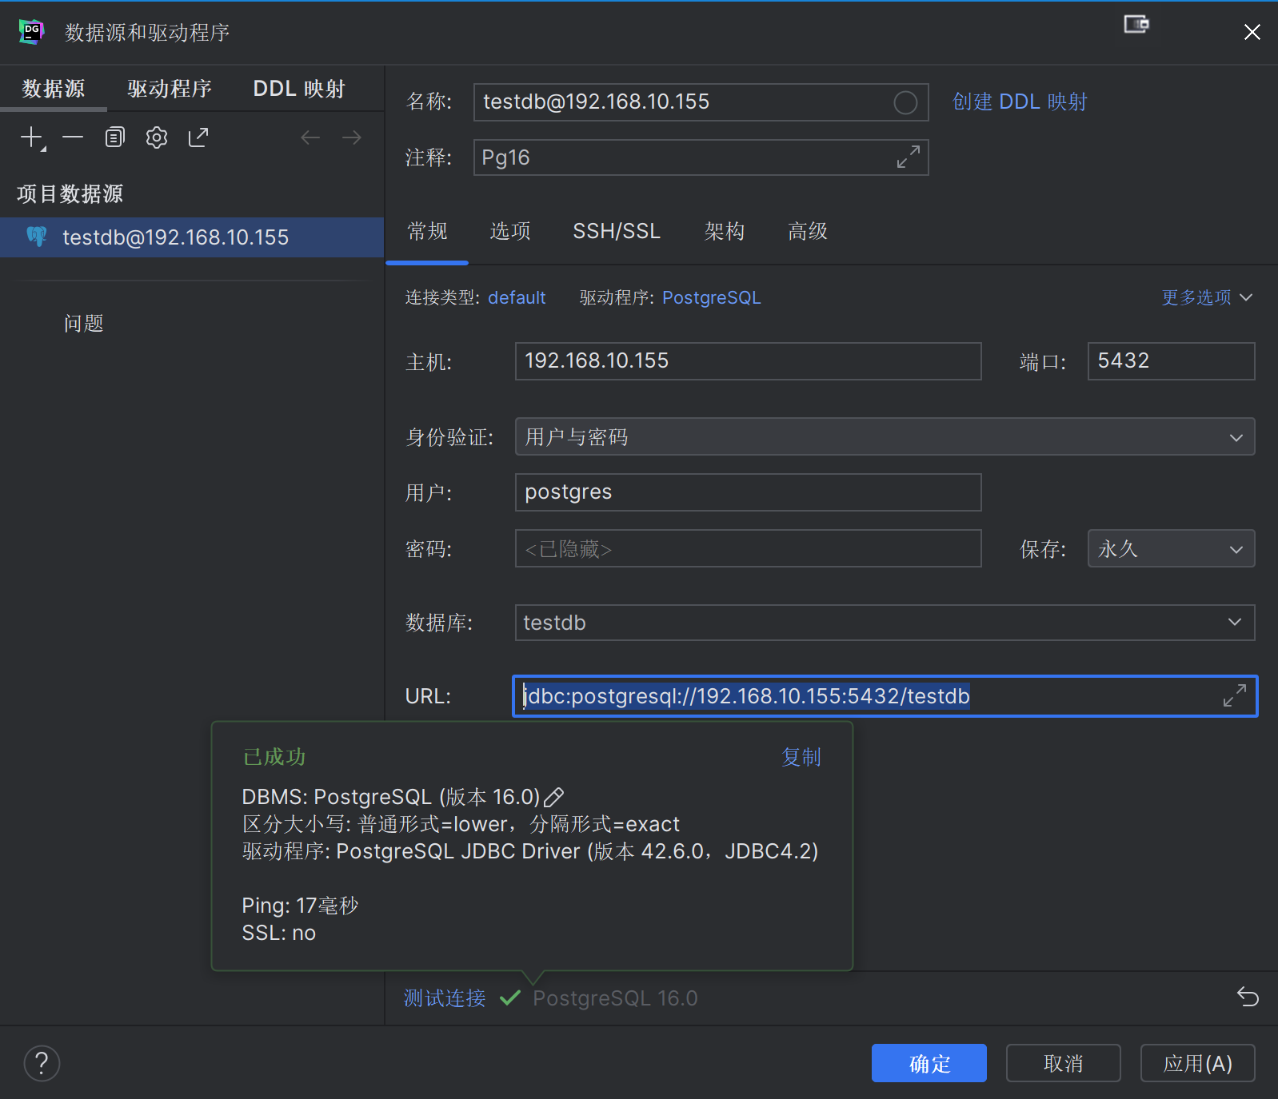
Task: Open help with question mark button
Action: click(x=42, y=1063)
